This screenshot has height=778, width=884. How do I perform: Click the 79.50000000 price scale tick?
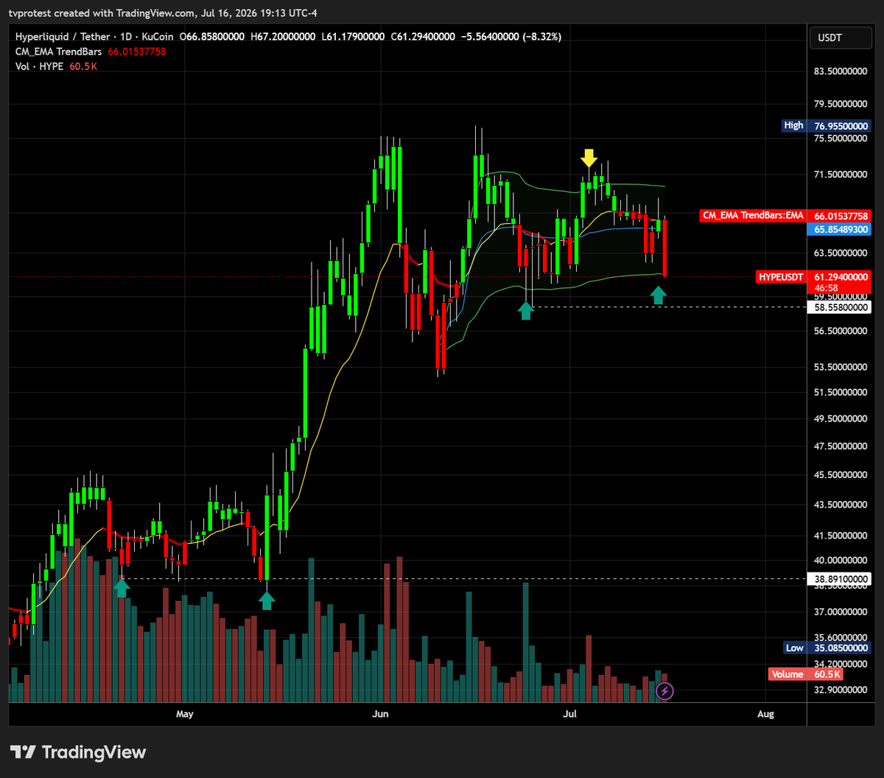point(842,105)
